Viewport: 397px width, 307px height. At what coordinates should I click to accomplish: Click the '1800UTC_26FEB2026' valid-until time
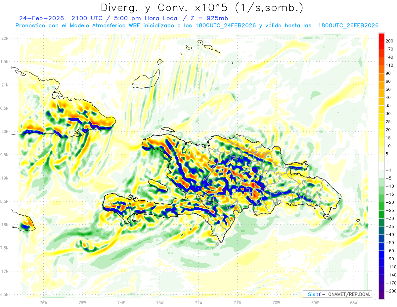click(348, 26)
